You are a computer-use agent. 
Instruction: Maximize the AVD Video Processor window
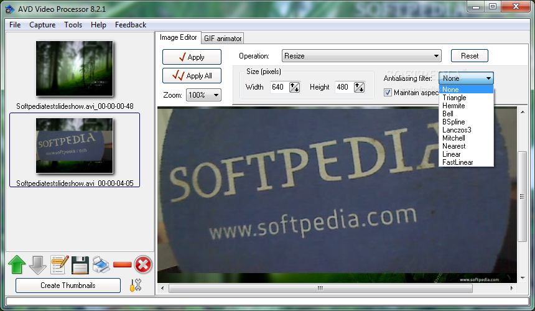tap(492, 6)
